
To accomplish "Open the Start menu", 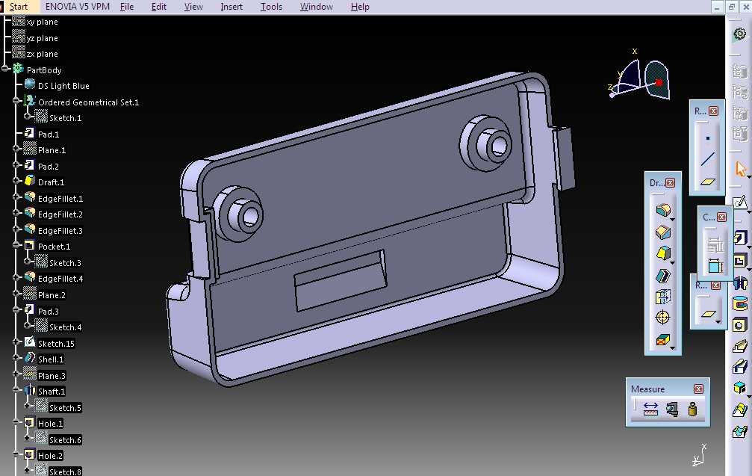I will (19, 7).
